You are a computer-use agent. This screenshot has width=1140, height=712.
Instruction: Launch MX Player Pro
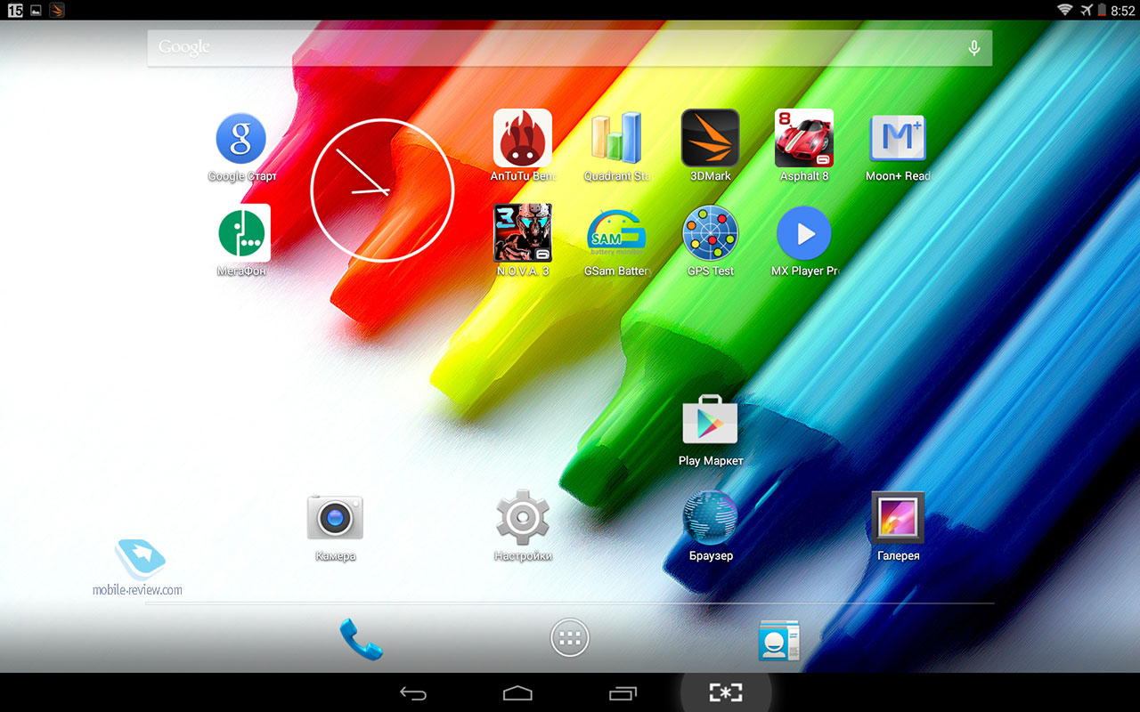[x=804, y=233]
